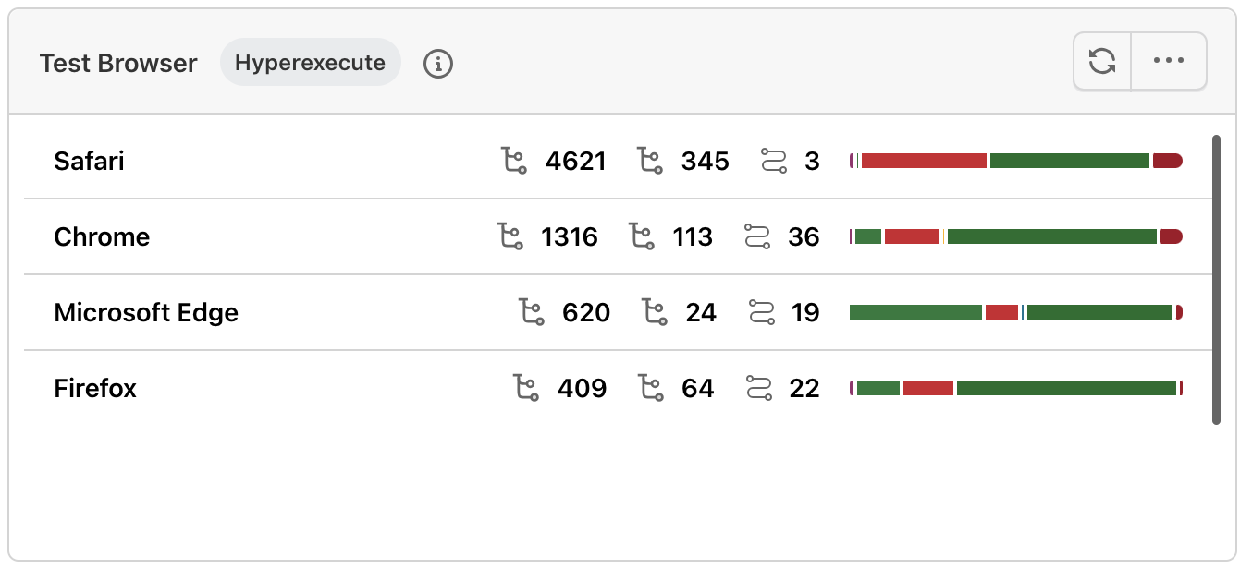
Task: Click the red segment in Microsoft Edge status bar
Action: pyautogui.click(x=1001, y=313)
